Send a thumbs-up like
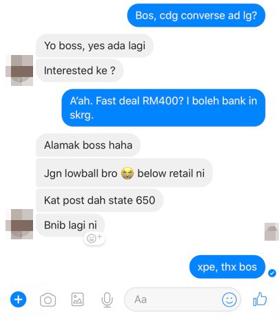 [x=260, y=299]
